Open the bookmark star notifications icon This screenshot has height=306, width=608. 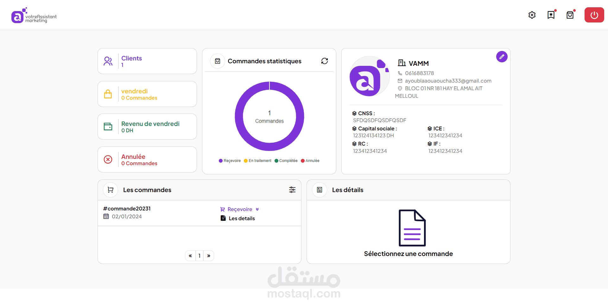tap(551, 15)
